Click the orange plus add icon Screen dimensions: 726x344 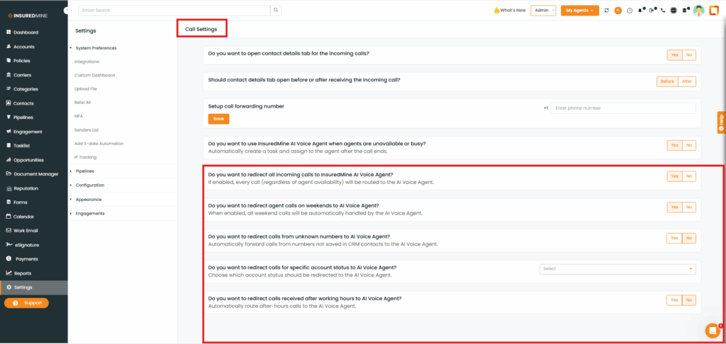pyautogui.click(x=618, y=11)
